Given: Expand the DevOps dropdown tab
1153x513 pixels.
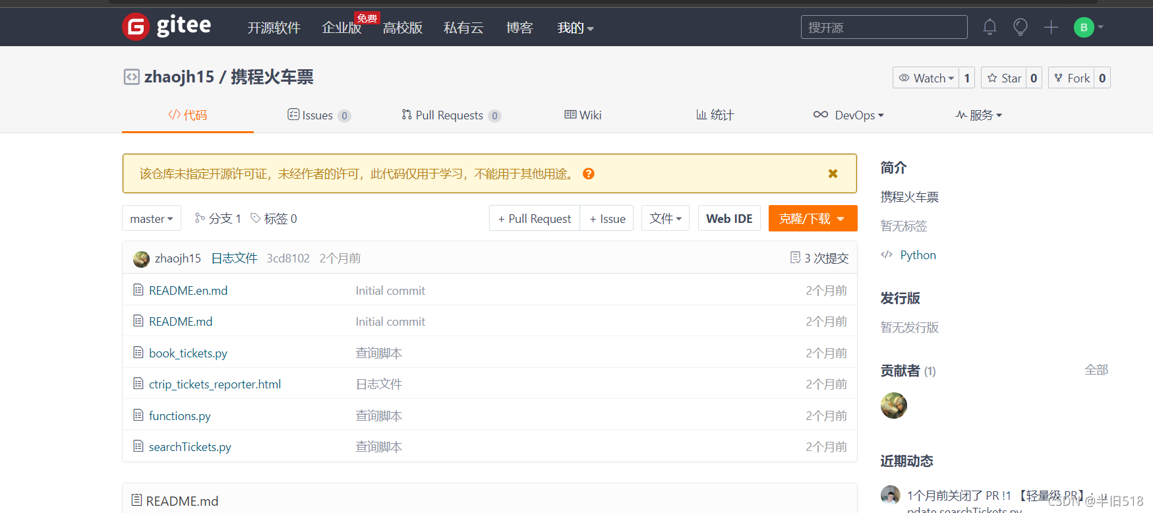Looking at the screenshot, I should tap(848, 115).
